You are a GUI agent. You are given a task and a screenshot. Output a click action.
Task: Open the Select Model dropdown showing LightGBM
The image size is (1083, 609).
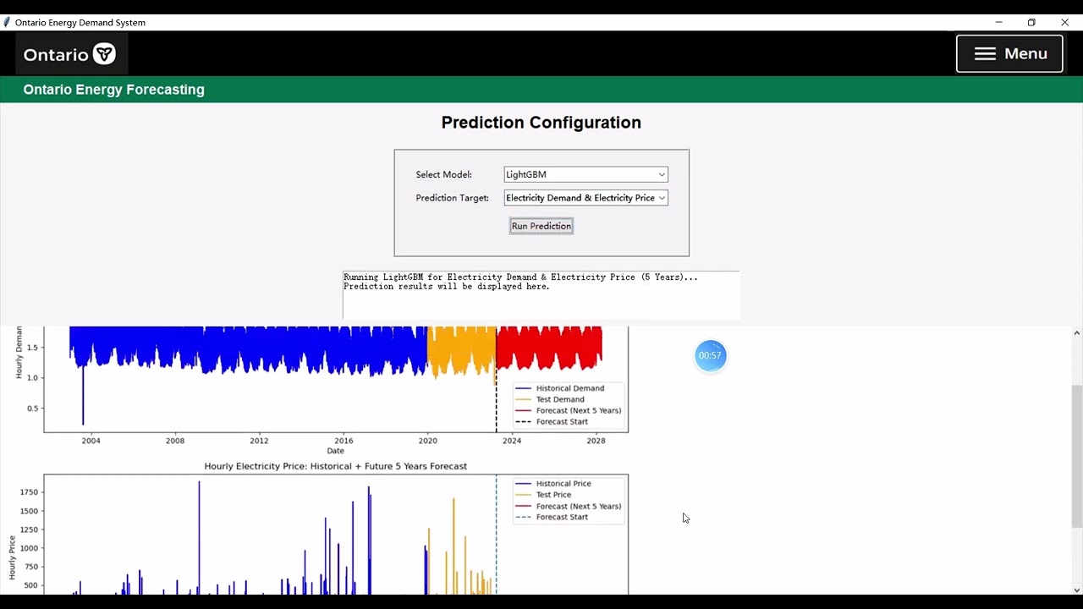(585, 174)
